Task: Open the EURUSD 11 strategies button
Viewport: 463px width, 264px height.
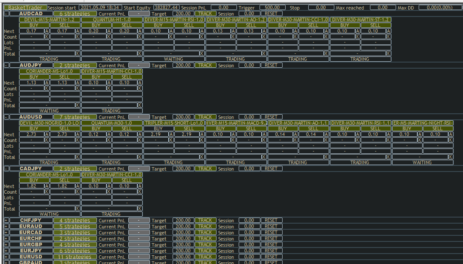Action: coord(75,257)
